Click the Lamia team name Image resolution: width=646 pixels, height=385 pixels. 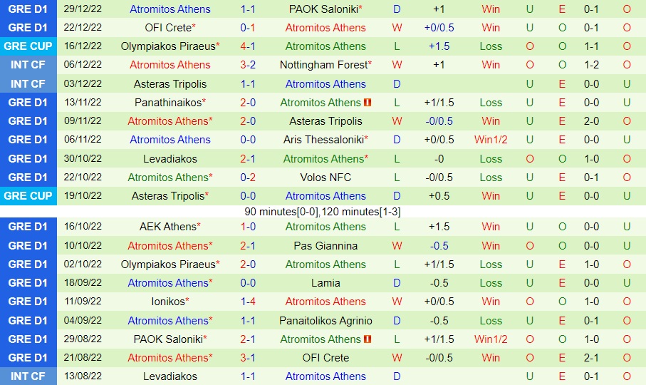click(x=325, y=283)
